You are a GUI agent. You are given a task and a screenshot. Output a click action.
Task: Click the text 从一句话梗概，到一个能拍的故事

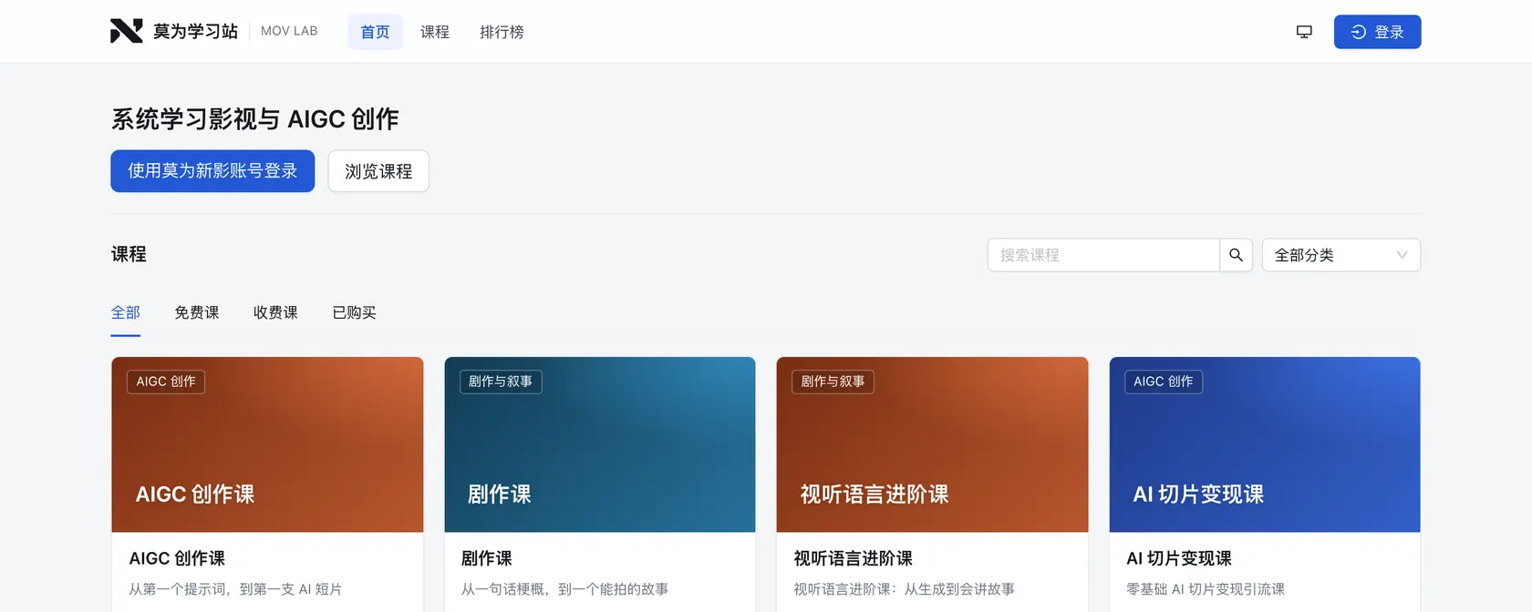coord(564,589)
